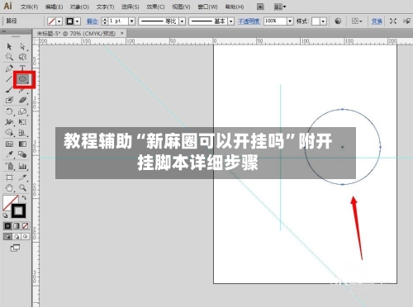The height and width of the screenshot is (307, 413).
Task: Activate the Stroke box in toolbox
Action: (x=18, y=211)
